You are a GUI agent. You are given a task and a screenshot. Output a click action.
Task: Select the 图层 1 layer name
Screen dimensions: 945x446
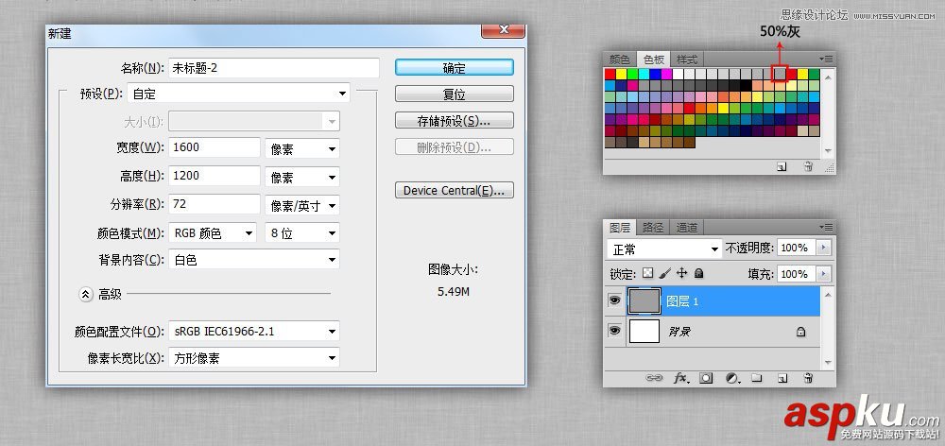(681, 301)
